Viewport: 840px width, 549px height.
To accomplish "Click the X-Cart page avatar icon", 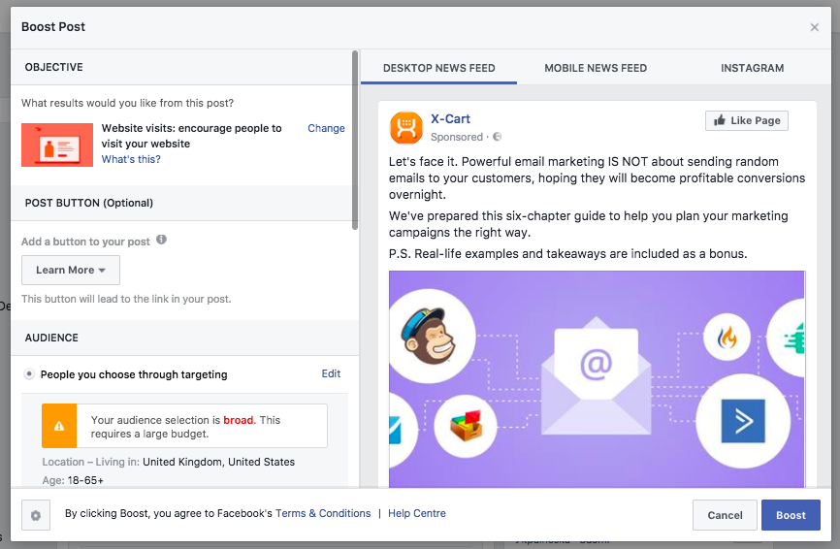I will (x=406, y=127).
